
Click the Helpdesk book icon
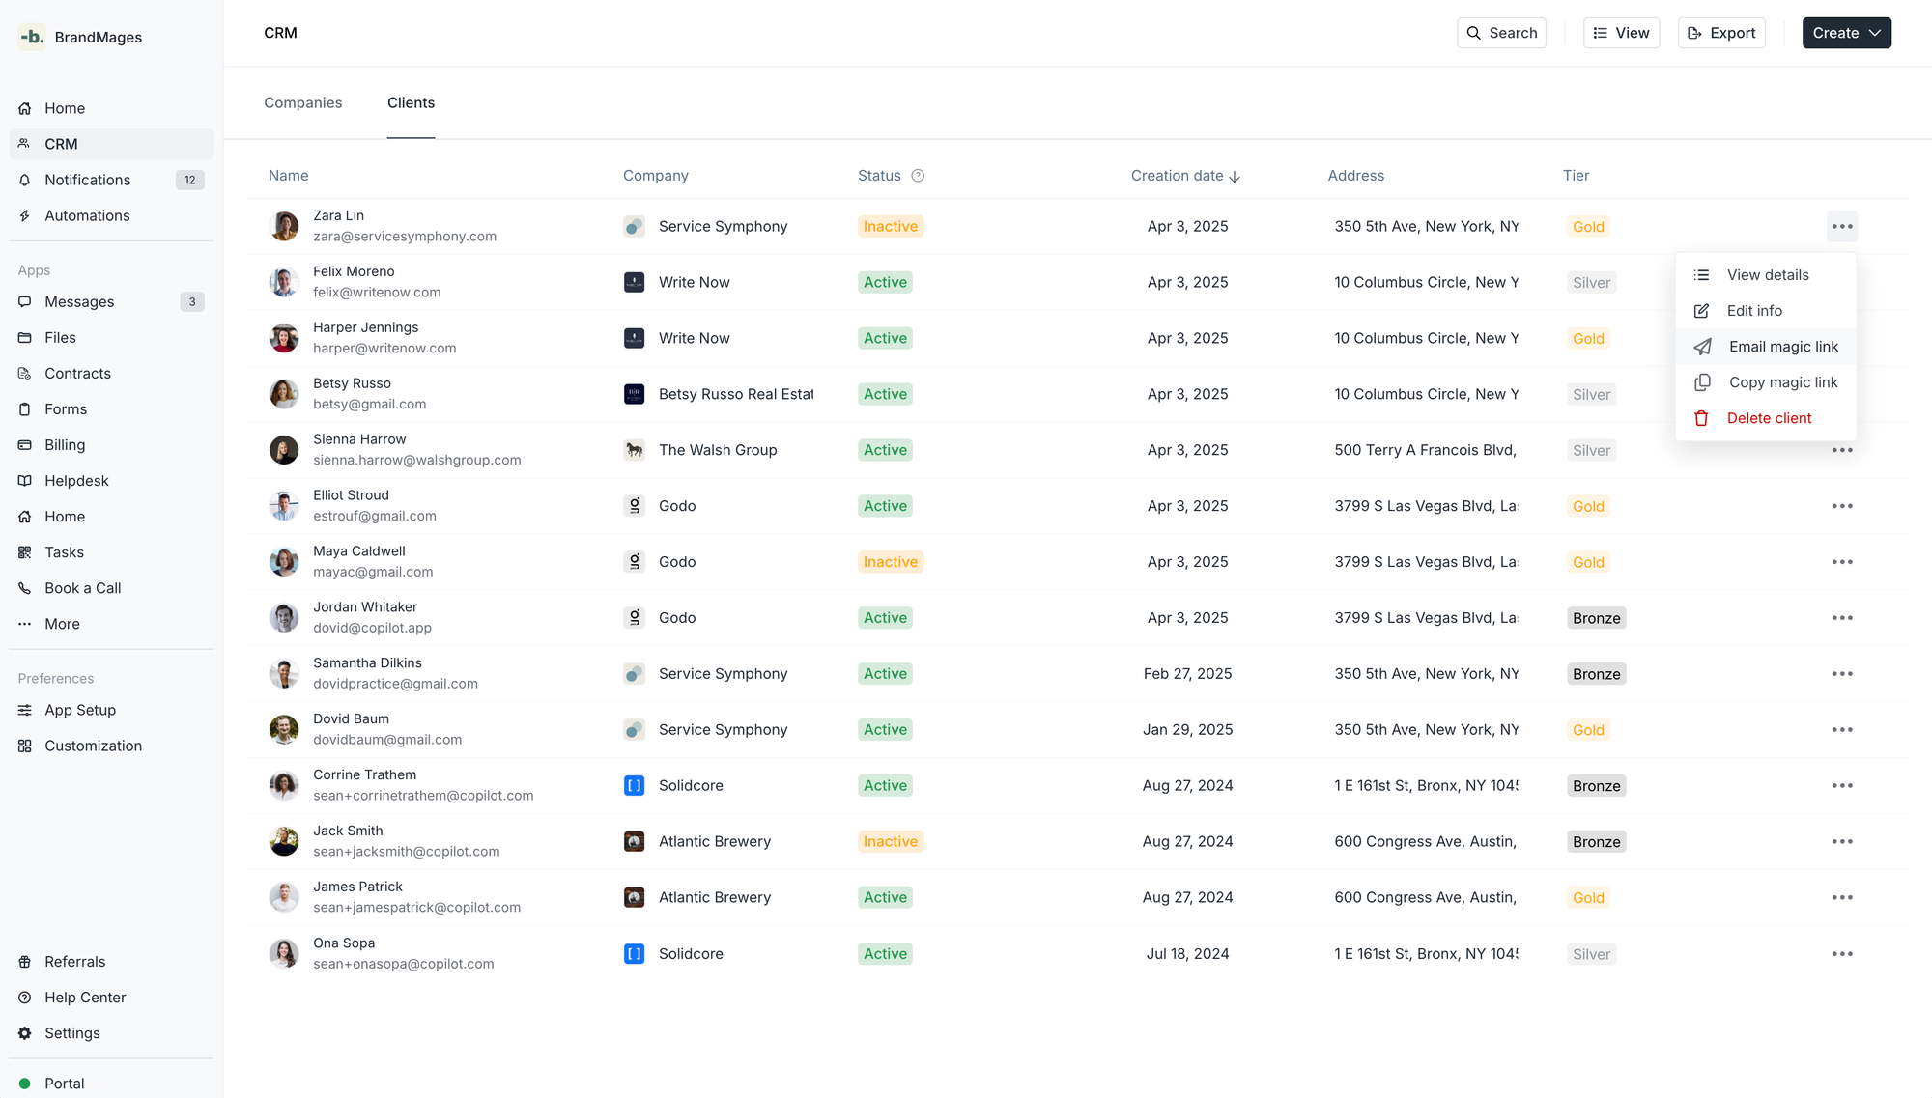click(x=25, y=481)
